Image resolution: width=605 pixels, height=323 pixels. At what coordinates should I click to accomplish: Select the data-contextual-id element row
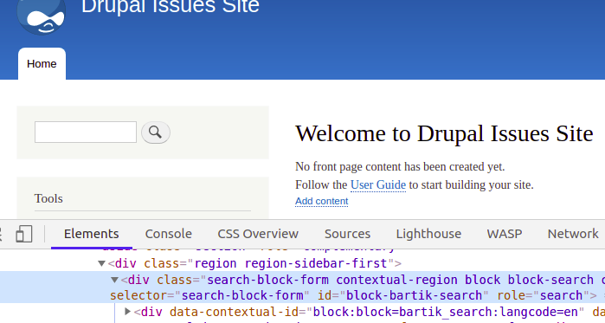(303, 312)
